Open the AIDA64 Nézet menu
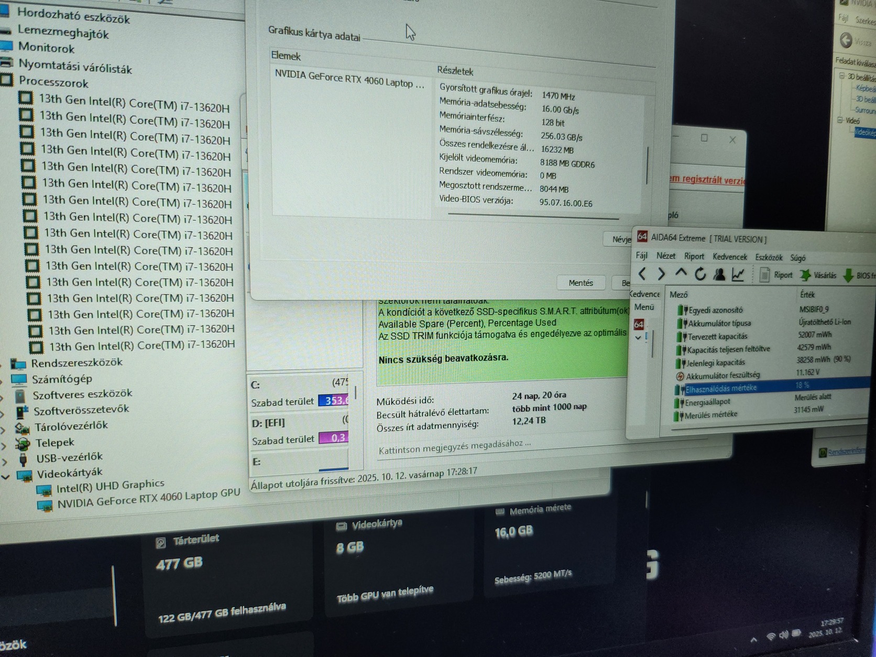 [665, 256]
